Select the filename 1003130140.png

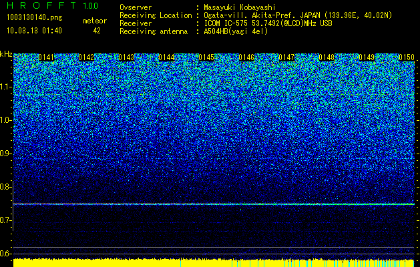coord(35,18)
